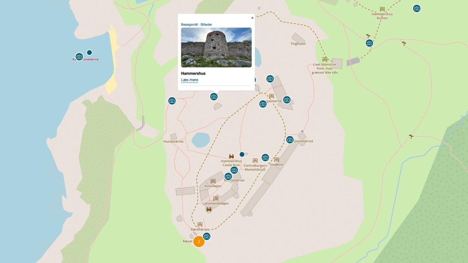This screenshot has width=468, height=263.
Task: Click the 'Hammershus Ruinen' map label
Action: pos(382,16)
